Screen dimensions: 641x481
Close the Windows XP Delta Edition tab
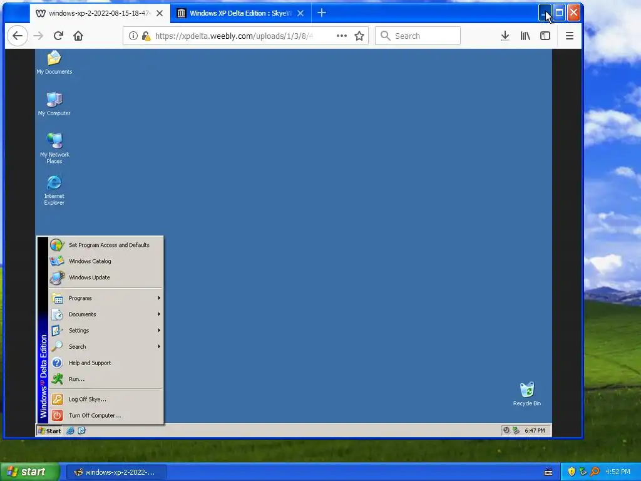300,13
